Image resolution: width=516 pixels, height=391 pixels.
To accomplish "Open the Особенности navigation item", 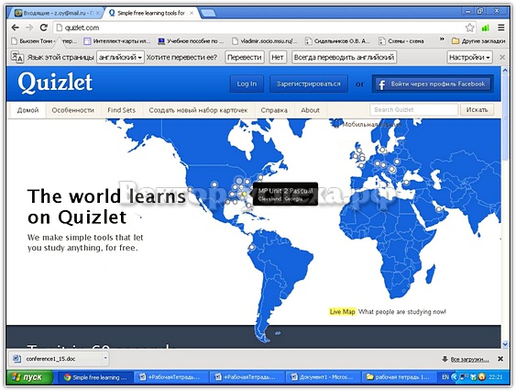I will pyautogui.click(x=72, y=110).
